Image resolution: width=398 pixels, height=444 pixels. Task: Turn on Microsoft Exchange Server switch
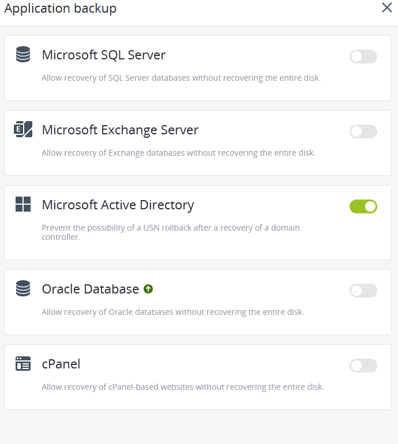coord(363,131)
